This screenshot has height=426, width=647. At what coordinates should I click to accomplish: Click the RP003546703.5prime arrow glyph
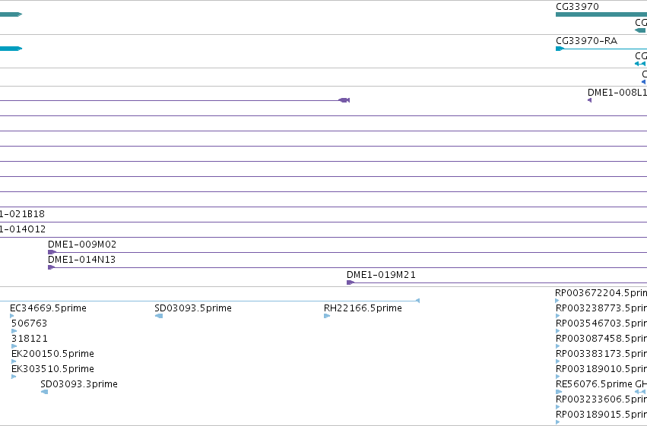(x=558, y=331)
